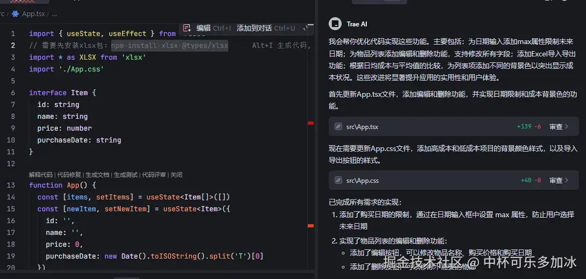Collapse the floating edit toolbar
The width and height of the screenshot is (586, 279).
tap(306, 28)
